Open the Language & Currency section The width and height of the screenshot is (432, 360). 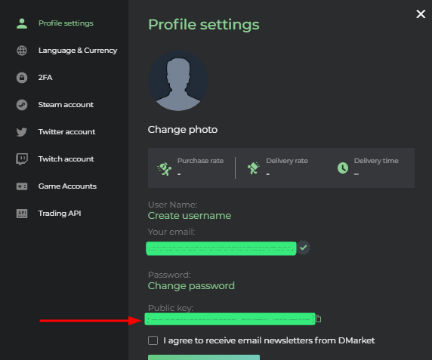[78, 51]
